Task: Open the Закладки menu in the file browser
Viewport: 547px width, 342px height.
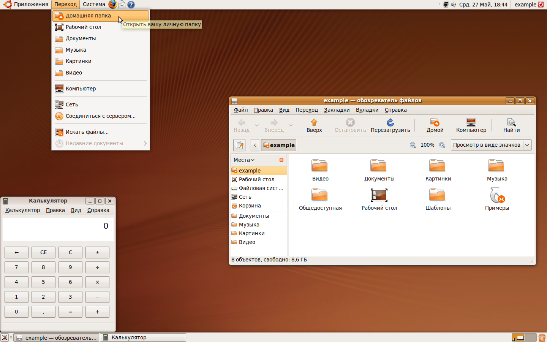Action: 337,110
